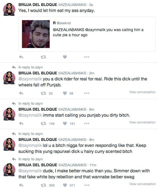Retweet the tweet with 149 retweets
Image resolution: width=158 pixels, height=194 pixels.
tap(43, 124)
